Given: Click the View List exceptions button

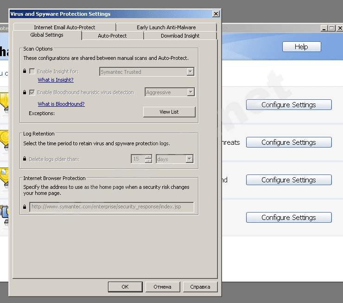Looking at the screenshot, I should 169,112.
